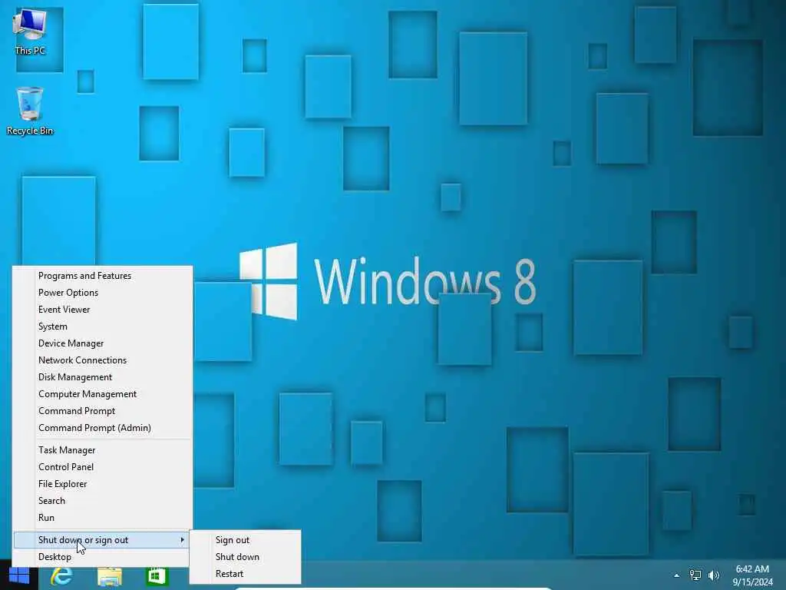Select the Recycle Bin desktop icon
786x590 pixels.
[x=30, y=111]
